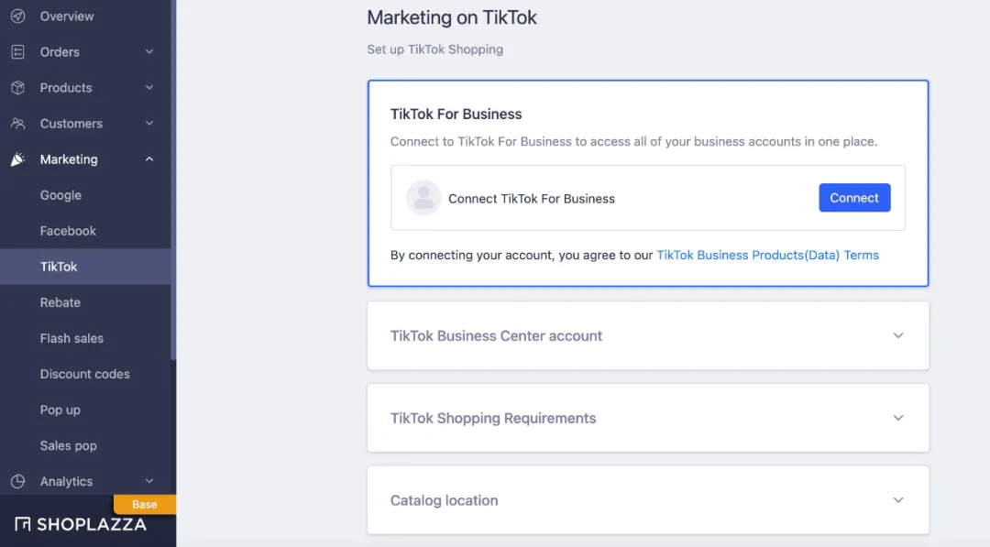
Task: Open the Google marketing page
Action: point(60,195)
